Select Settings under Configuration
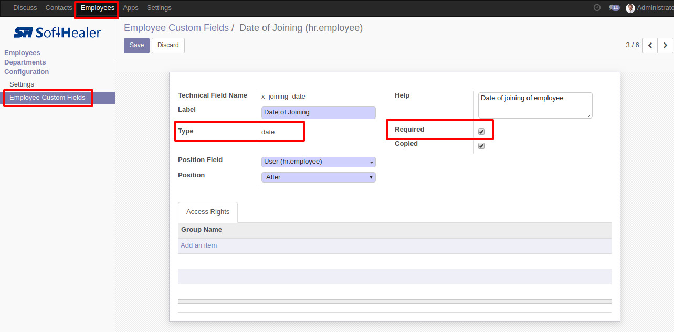Image resolution: width=674 pixels, height=332 pixels. click(x=22, y=84)
